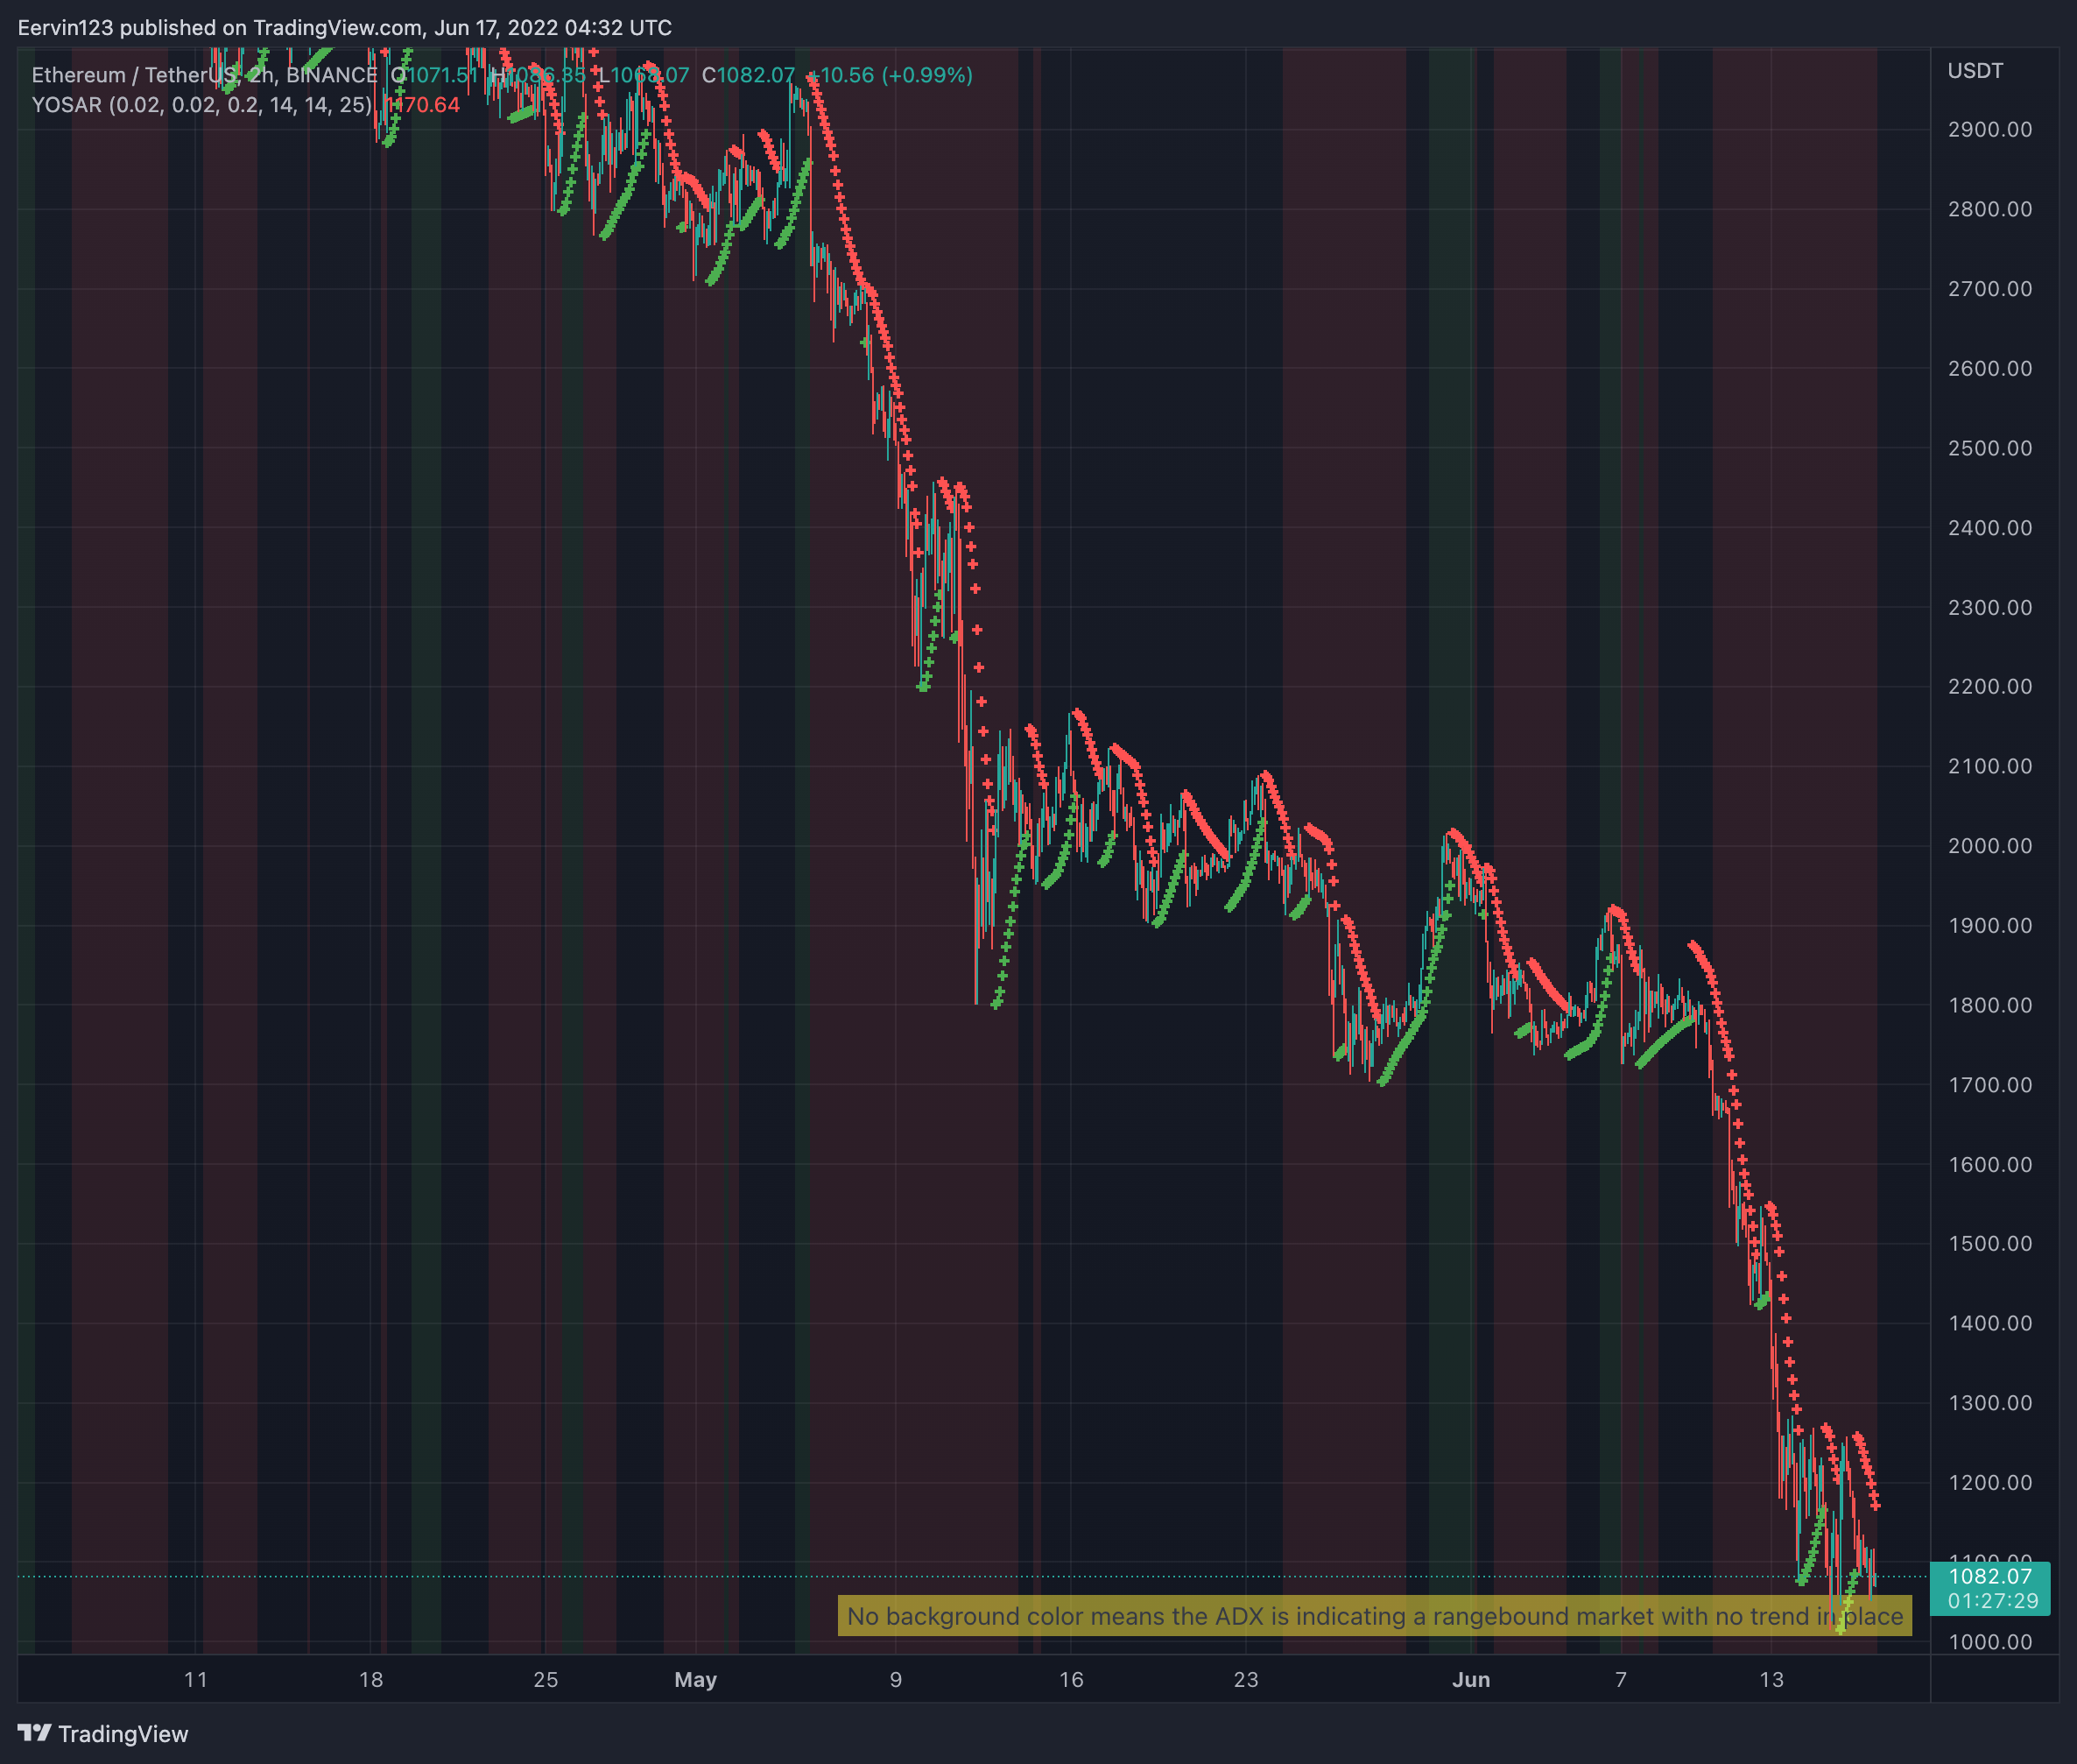Click the 1700.00 price axis label
Screen dimensions: 2077x1764
coord(1989,1085)
